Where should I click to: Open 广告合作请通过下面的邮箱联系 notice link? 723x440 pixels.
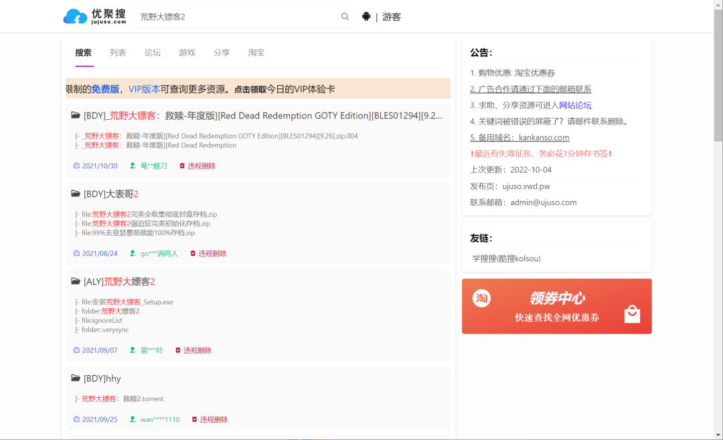pos(530,89)
